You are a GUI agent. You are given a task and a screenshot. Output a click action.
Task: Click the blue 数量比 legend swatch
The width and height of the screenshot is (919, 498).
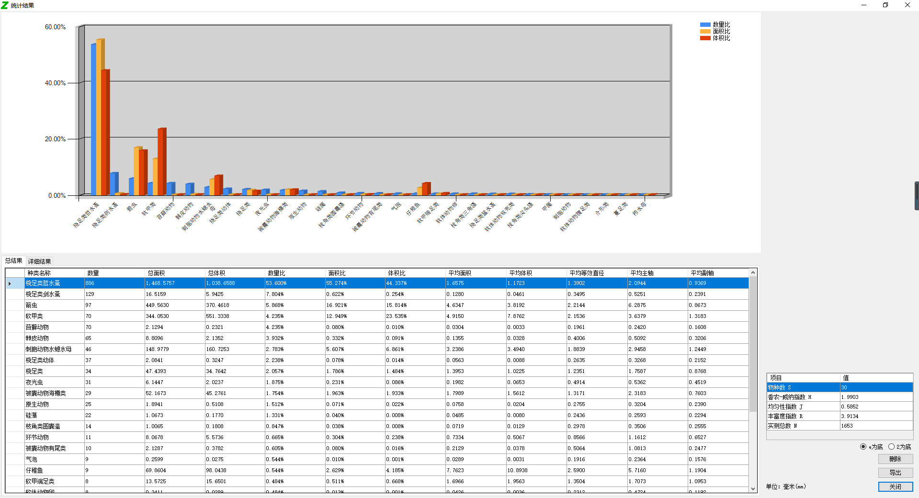click(704, 25)
